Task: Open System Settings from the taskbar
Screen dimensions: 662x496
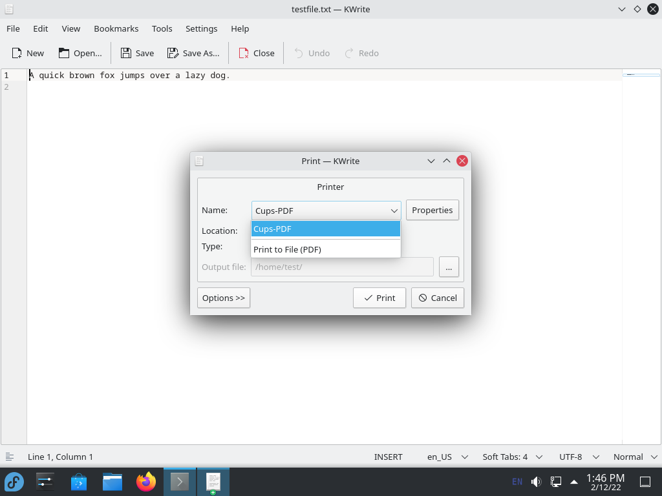Action: 45,482
